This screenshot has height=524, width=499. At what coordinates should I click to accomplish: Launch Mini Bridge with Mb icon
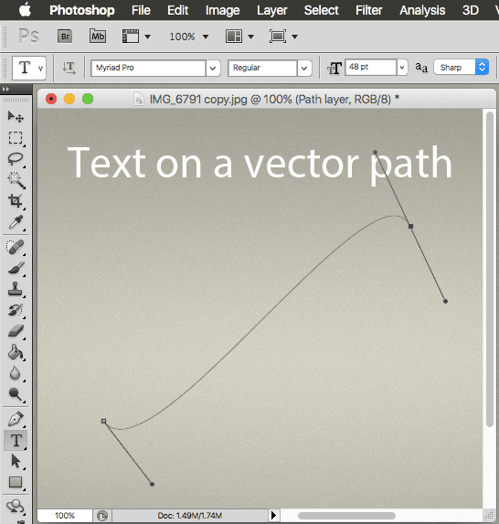tap(98, 36)
